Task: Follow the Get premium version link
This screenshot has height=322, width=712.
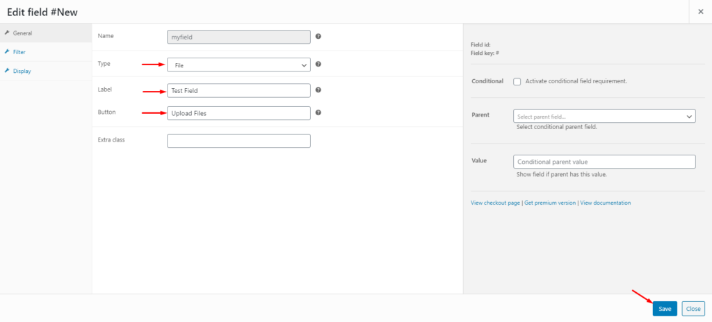Action: [550, 203]
